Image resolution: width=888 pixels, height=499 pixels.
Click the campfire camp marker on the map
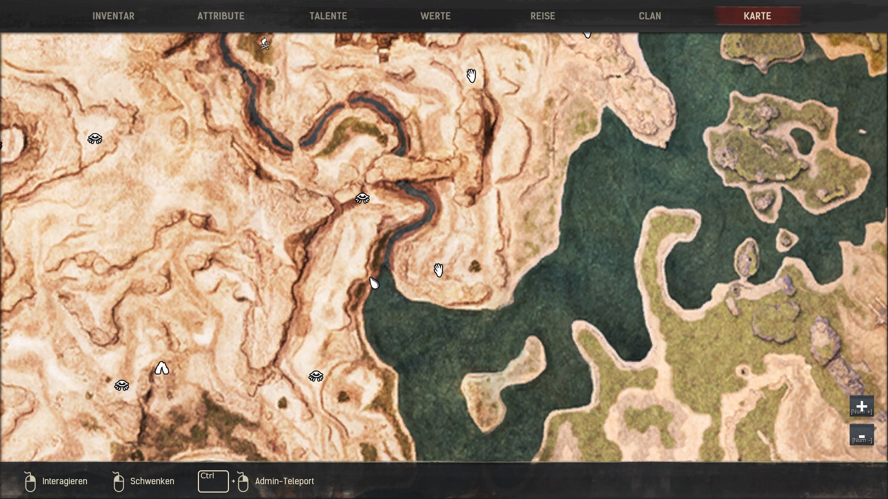pos(265,43)
